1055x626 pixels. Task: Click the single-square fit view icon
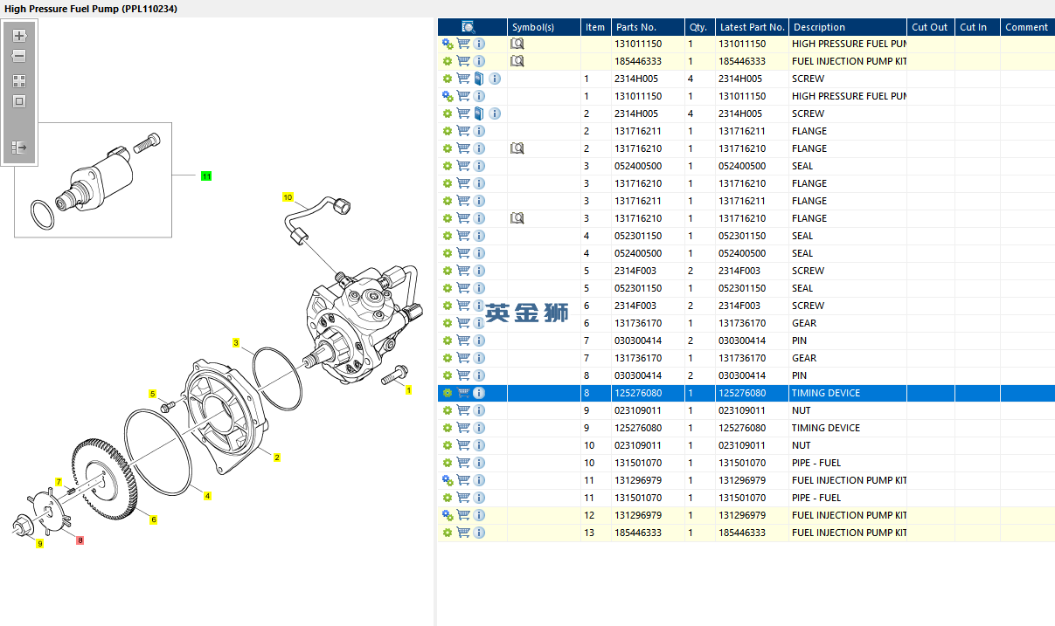tap(19, 101)
